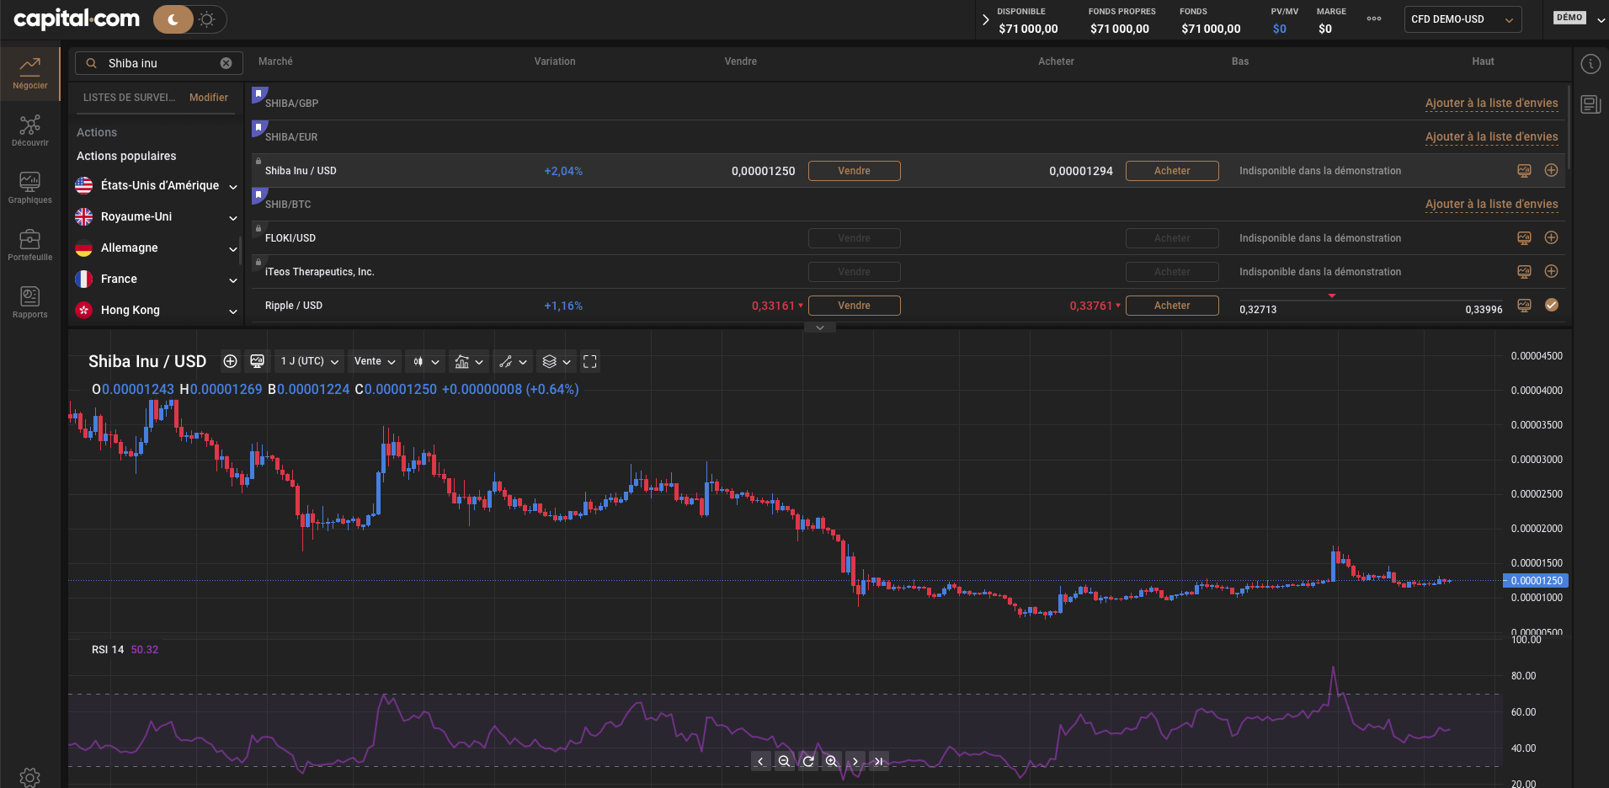
Task: Add iTeos Therapeutics to watchlist plus icon
Action: (x=1551, y=271)
